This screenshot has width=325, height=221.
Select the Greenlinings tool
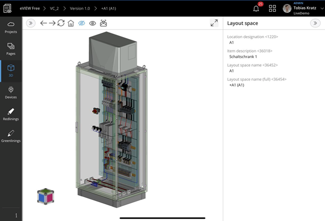(x=11, y=136)
